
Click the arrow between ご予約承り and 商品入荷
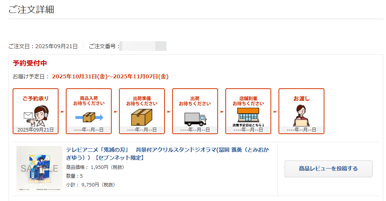[62, 112]
